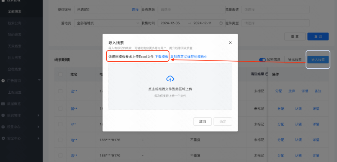
Task: Expand the 设置中心 submenu arrow
Action: (39, 127)
